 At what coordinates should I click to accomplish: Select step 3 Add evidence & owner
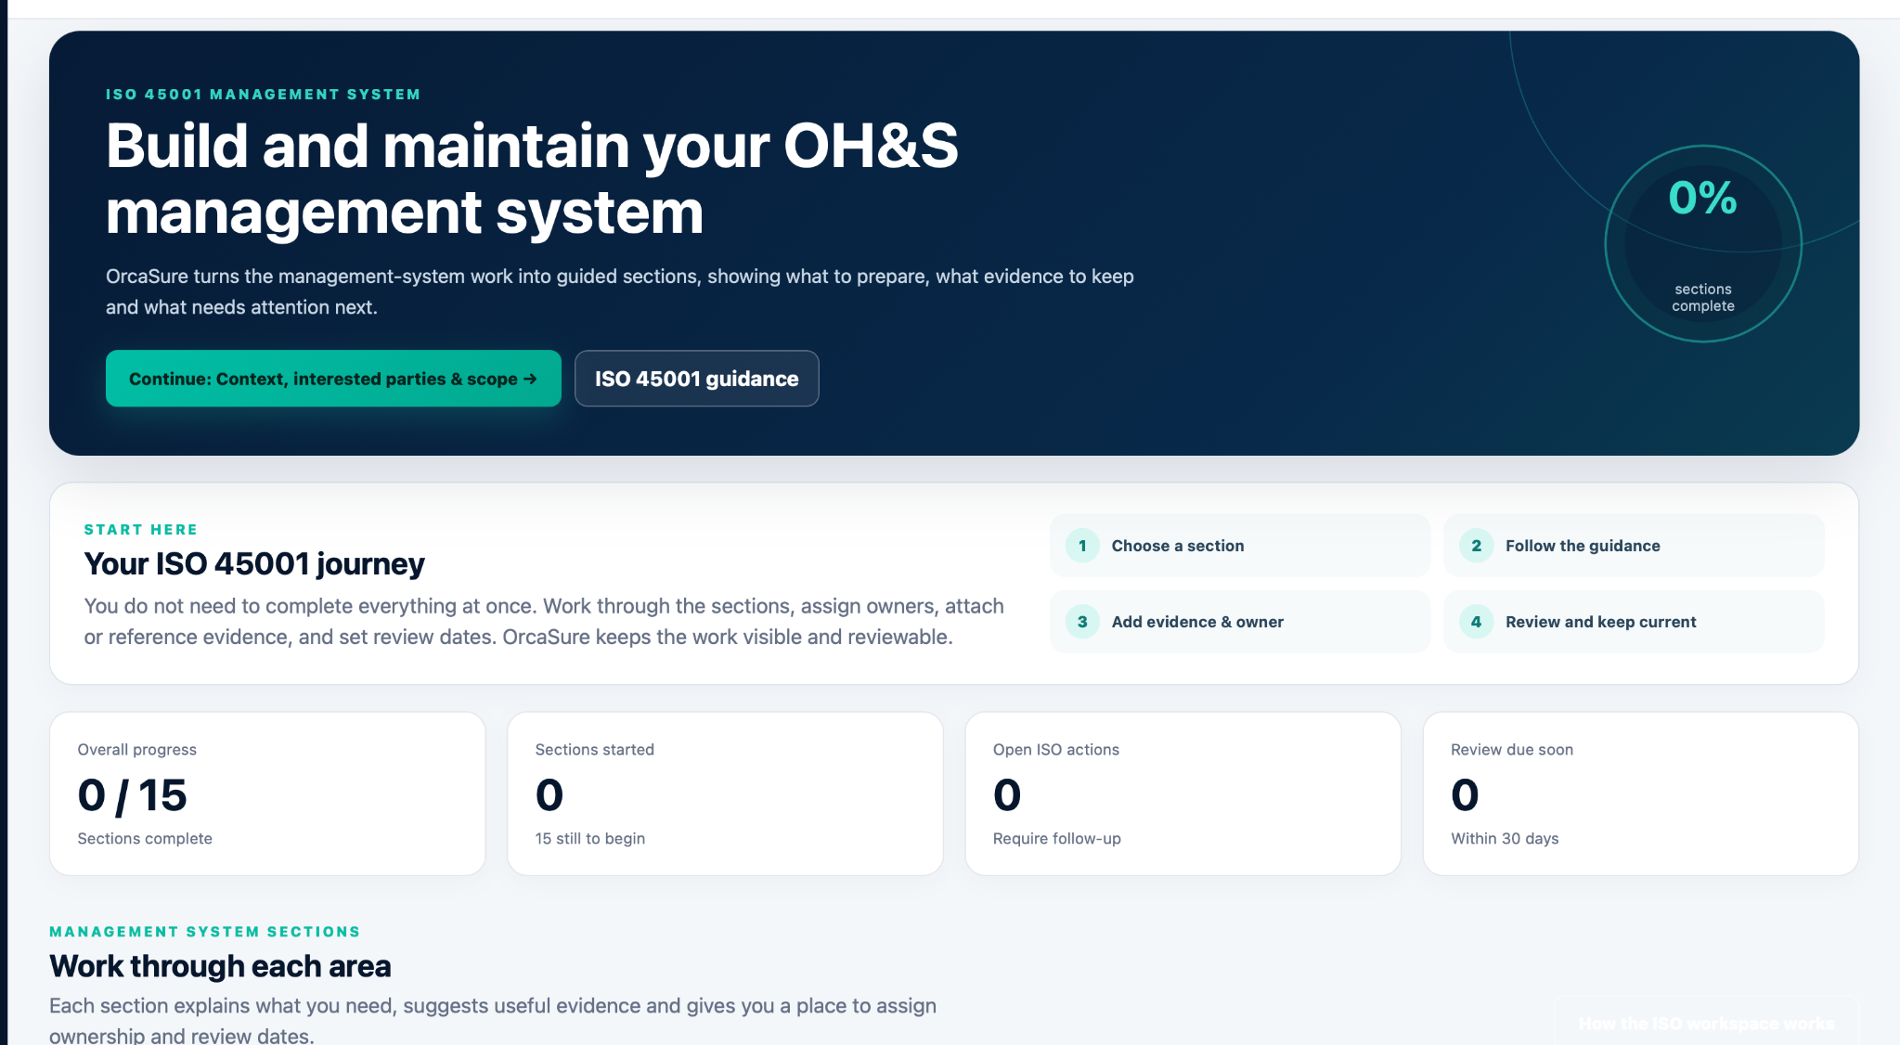point(1240,622)
